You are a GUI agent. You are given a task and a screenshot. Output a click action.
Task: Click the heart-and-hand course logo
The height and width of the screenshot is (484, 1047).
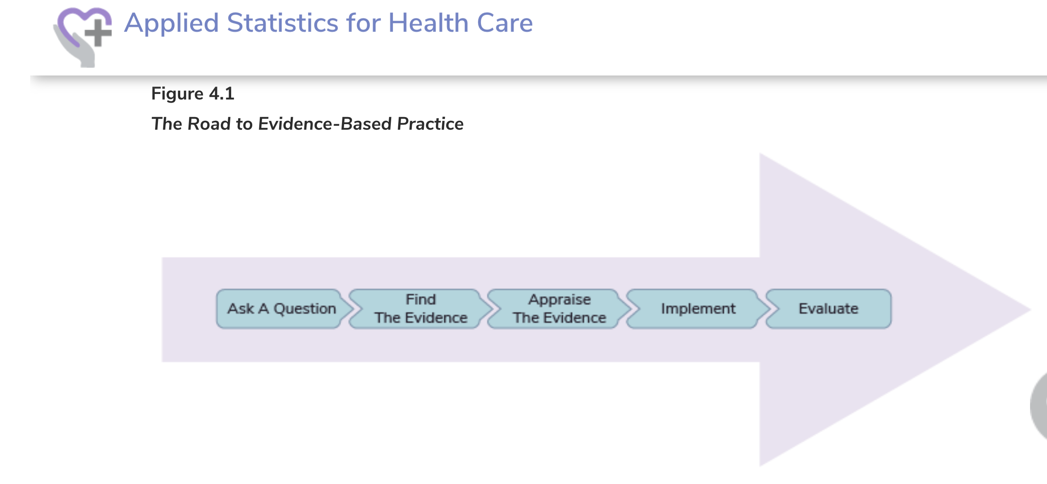click(82, 37)
